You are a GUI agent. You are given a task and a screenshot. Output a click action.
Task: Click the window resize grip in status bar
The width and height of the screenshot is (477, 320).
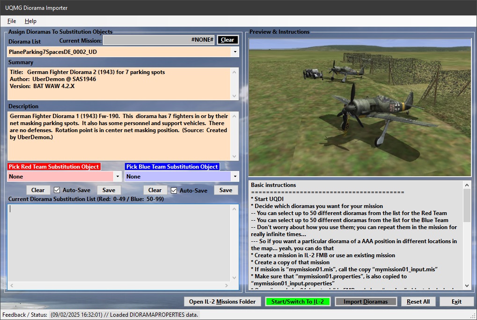473,316
